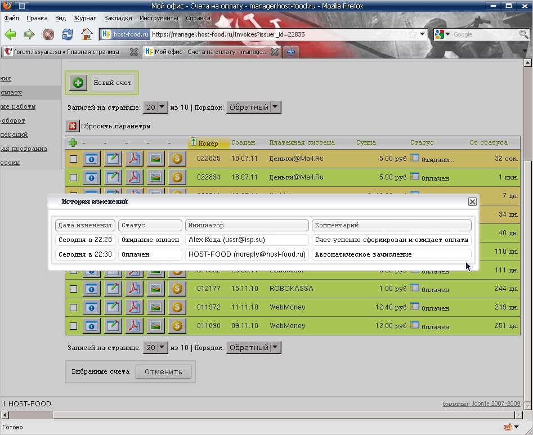533x435 pixels.
Task: Click 'Новый счет' button
Action: coord(113,83)
